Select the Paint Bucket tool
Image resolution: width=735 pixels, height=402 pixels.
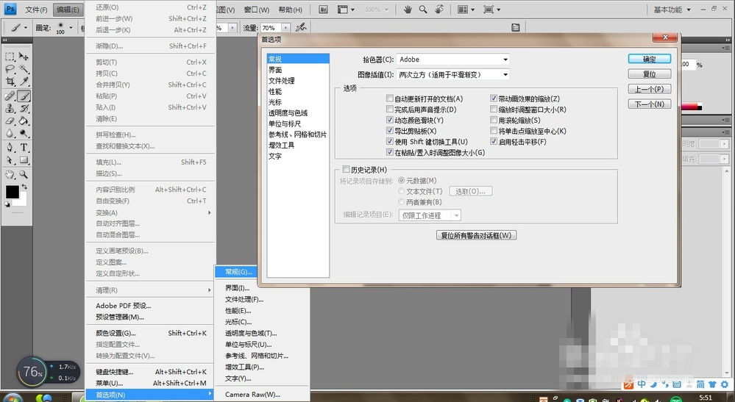(x=24, y=121)
